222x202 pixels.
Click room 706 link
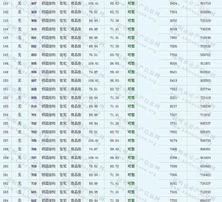coord(34,149)
